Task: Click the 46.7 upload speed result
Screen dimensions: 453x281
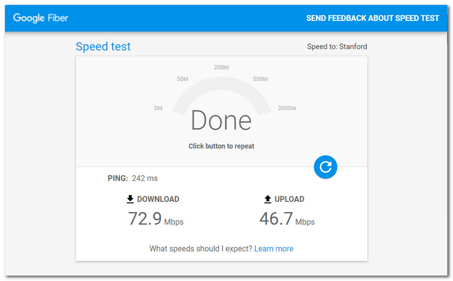Action: coord(276,219)
